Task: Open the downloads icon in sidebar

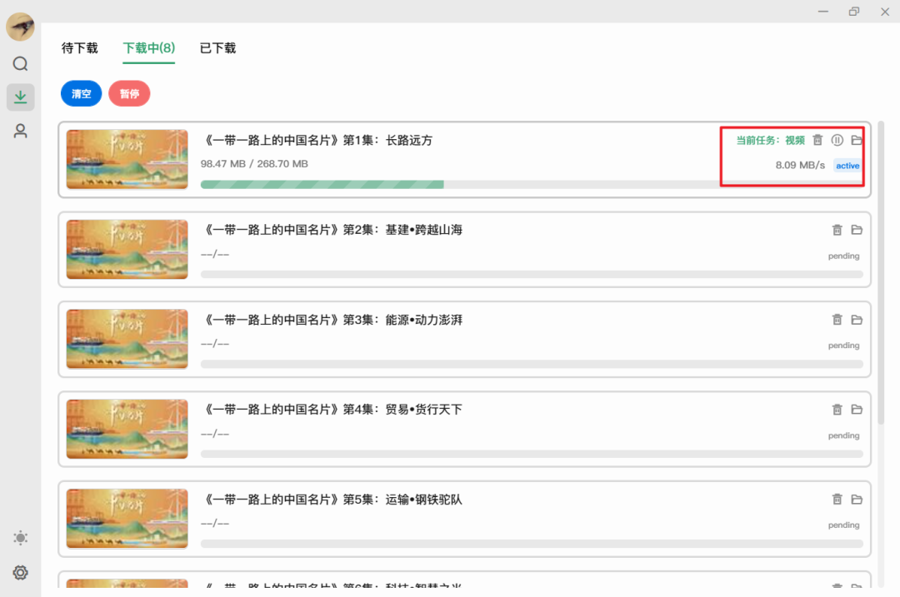Action: point(21,97)
